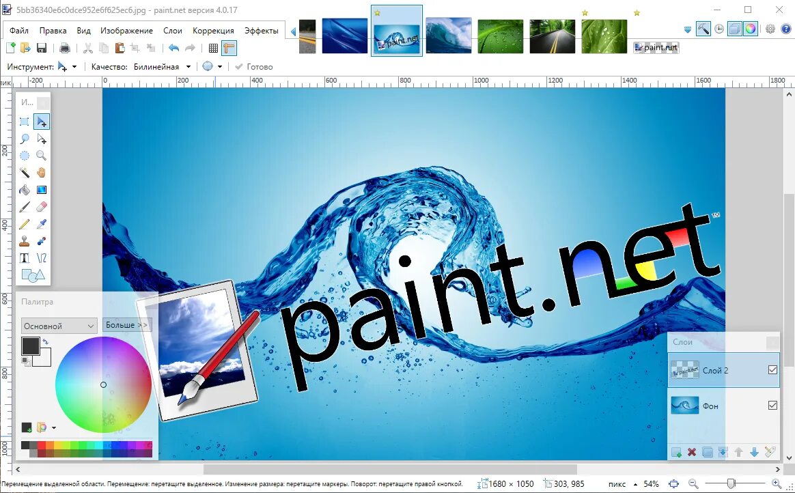
Task: Open the Изображение menu
Action: (x=127, y=31)
